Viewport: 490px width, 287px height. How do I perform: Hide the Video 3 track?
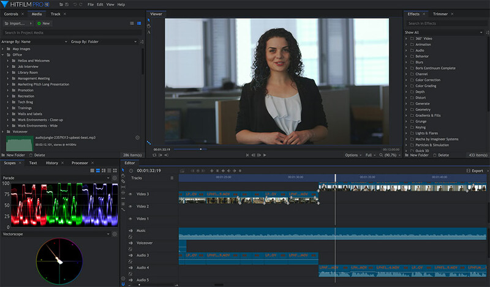click(130, 194)
